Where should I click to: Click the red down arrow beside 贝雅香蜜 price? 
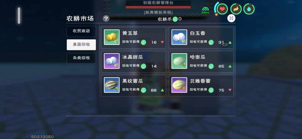click(230, 90)
